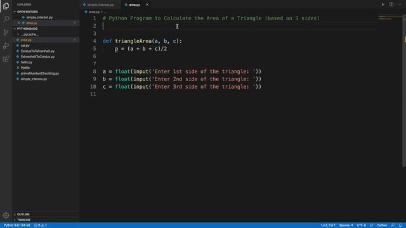The width and height of the screenshot is (406, 228).
Task: Click 'Enter 3rd side of the triangle' string
Action: click(x=203, y=87)
